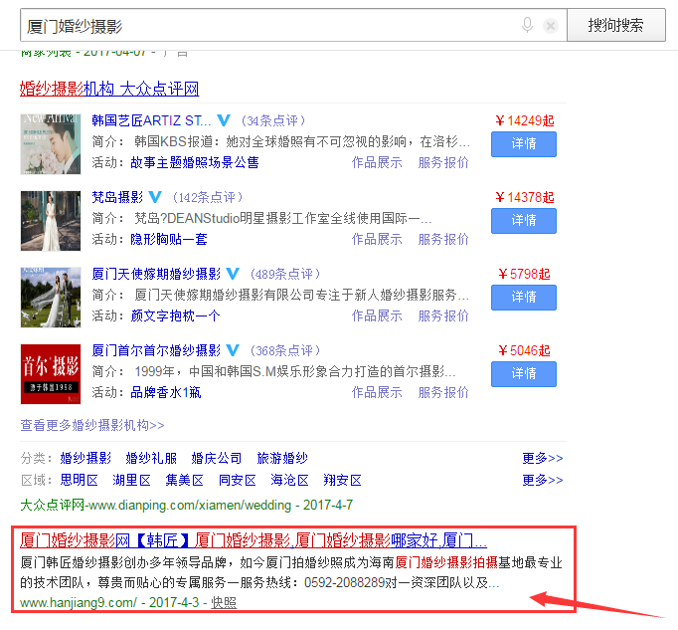
Task: Open 服务报价 for 厦门首尔首尔婚纱摄影
Action: (x=443, y=392)
